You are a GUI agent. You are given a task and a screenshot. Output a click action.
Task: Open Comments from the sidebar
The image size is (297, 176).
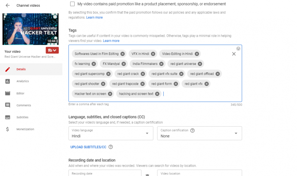click(x=23, y=105)
